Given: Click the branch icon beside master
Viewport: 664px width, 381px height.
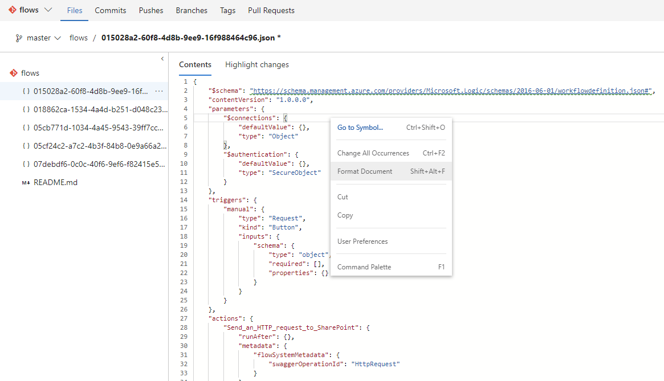Looking at the screenshot, I should tap(19, 38).
